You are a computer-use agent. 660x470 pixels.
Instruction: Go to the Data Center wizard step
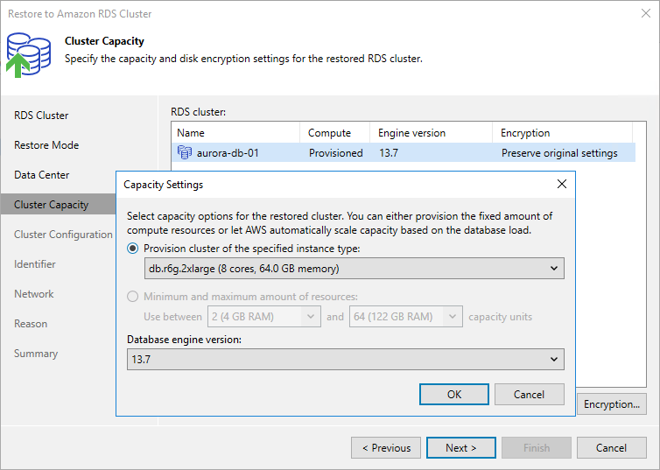point(42,175)
